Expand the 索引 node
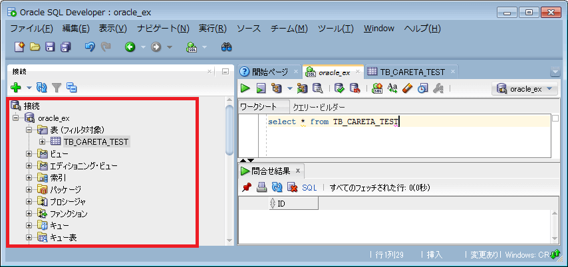568x267 pixels. (x=29, y=177)
